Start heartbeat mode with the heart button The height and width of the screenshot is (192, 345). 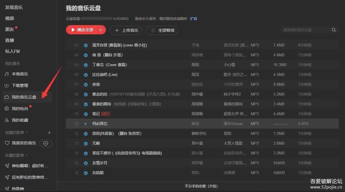pyautogui.click(x=45, y=143)
